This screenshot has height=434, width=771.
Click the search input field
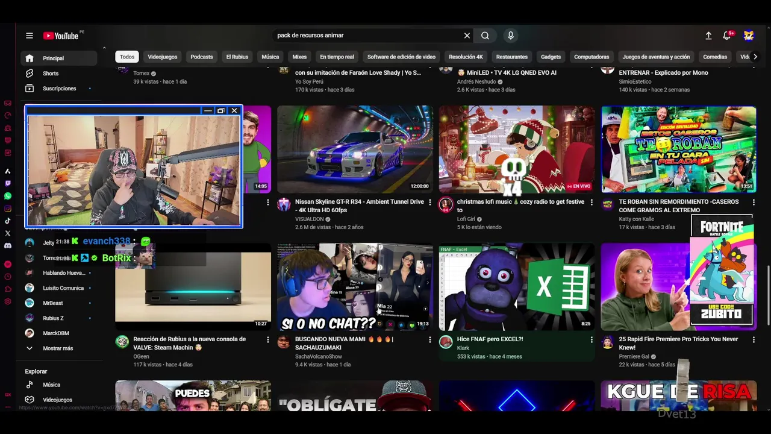coord(367,36)
